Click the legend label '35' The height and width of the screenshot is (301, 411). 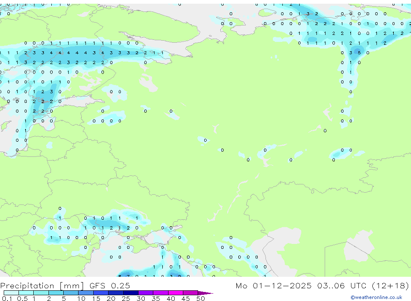coord(156,299)
